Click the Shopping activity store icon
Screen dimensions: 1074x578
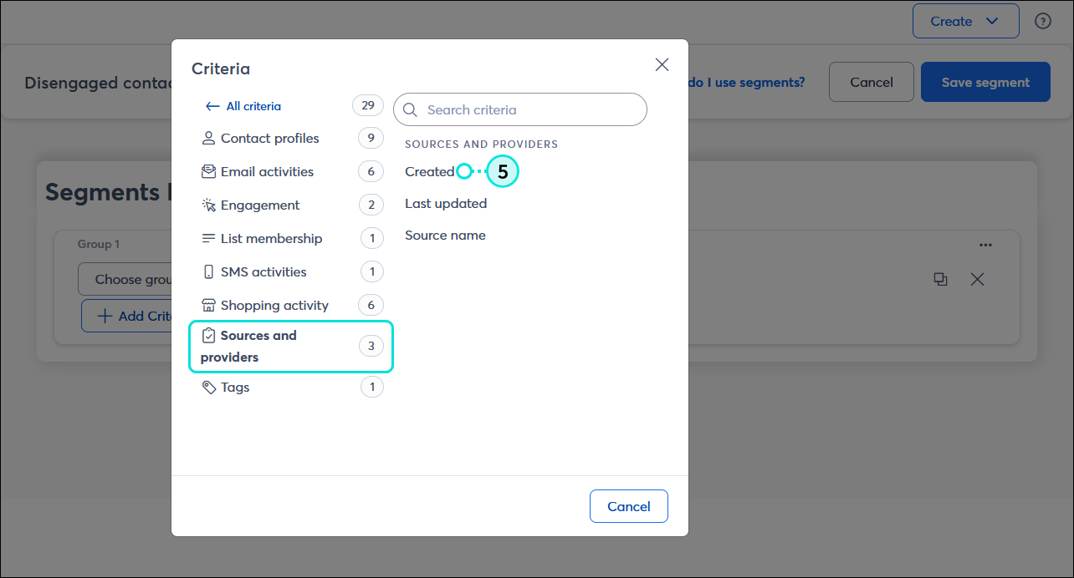(x=208, y=305)
